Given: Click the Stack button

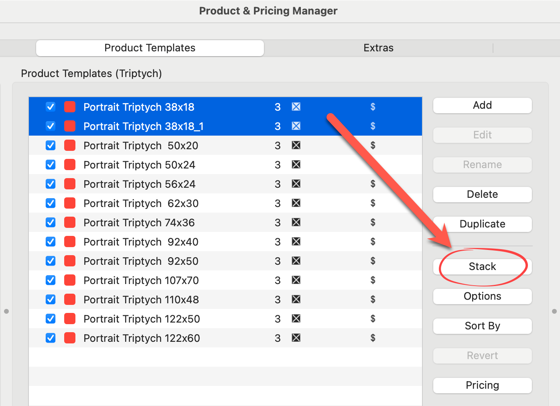Looking at the screenshot, I should tap(482, 266).
